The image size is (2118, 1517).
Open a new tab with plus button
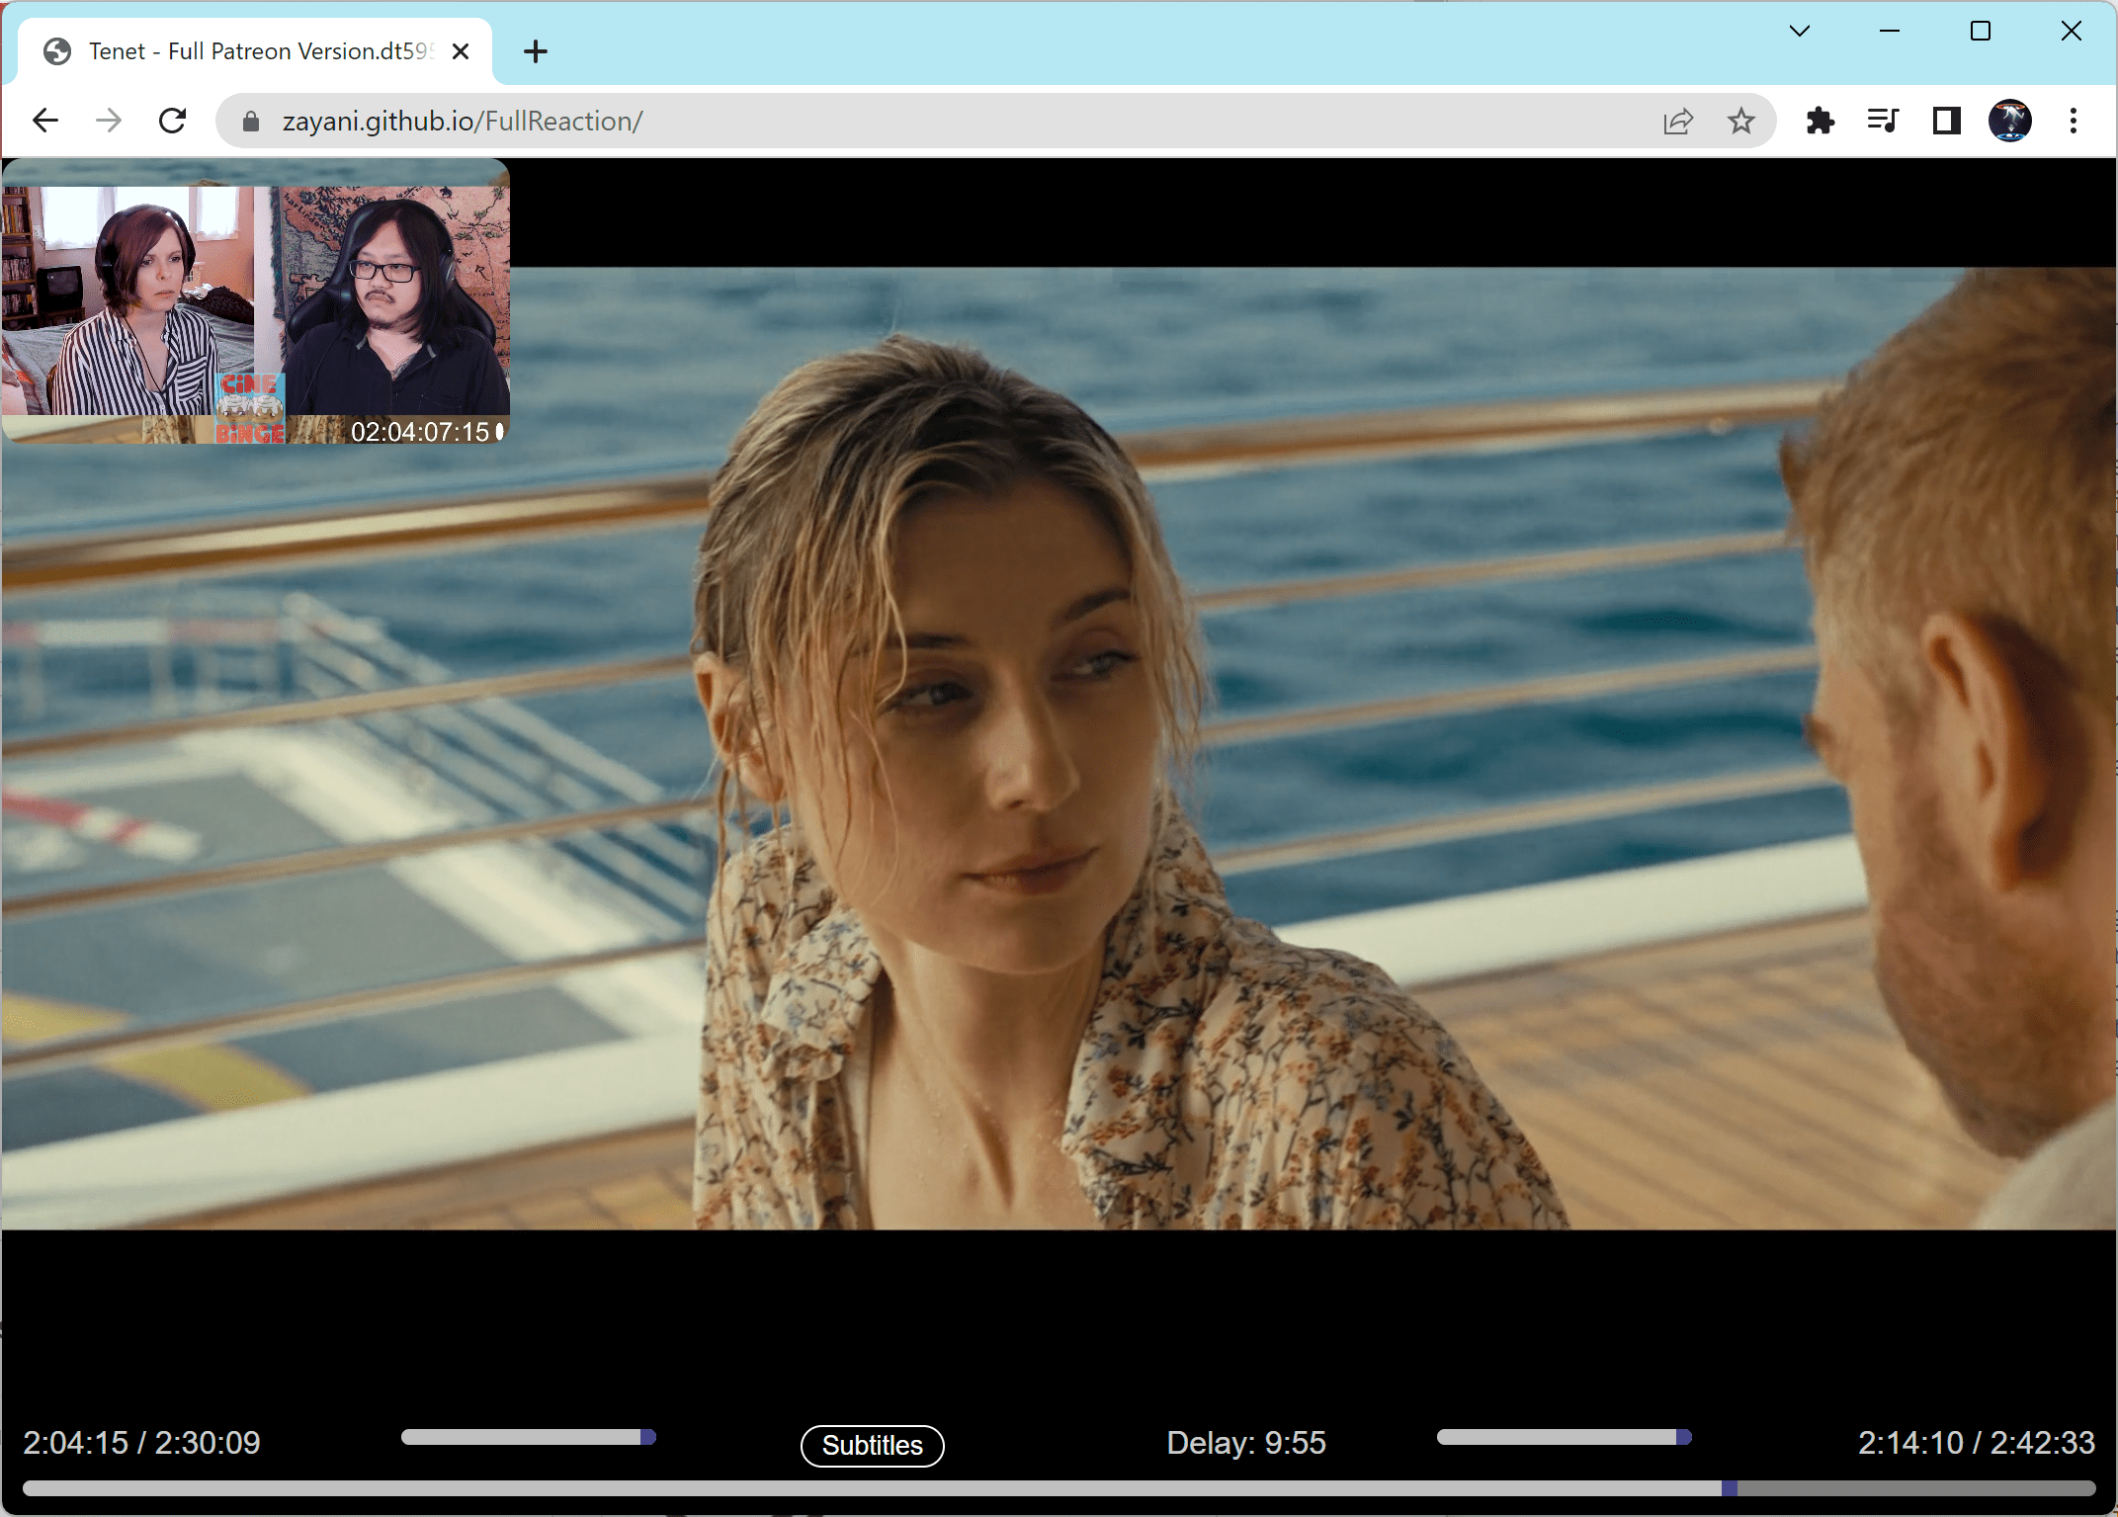[x=536, y=51]
